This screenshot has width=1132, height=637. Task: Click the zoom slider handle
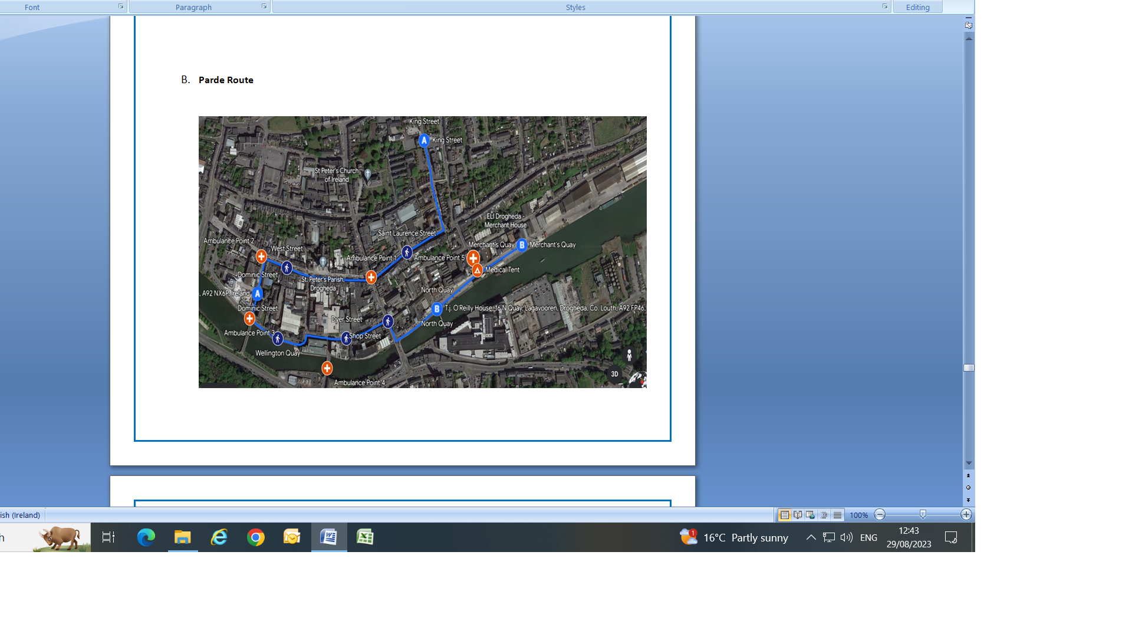923,515
